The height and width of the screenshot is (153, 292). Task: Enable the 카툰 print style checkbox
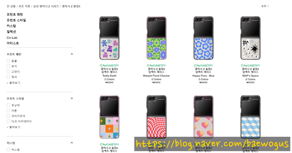click(x=8, y=111)
